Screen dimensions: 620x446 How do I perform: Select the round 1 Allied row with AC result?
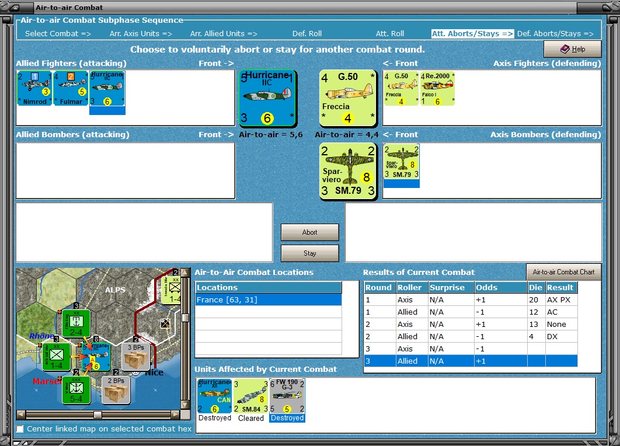tap(471, 312)
